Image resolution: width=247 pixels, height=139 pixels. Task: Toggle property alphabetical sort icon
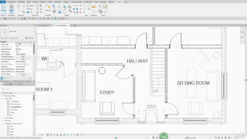point(5,78)
